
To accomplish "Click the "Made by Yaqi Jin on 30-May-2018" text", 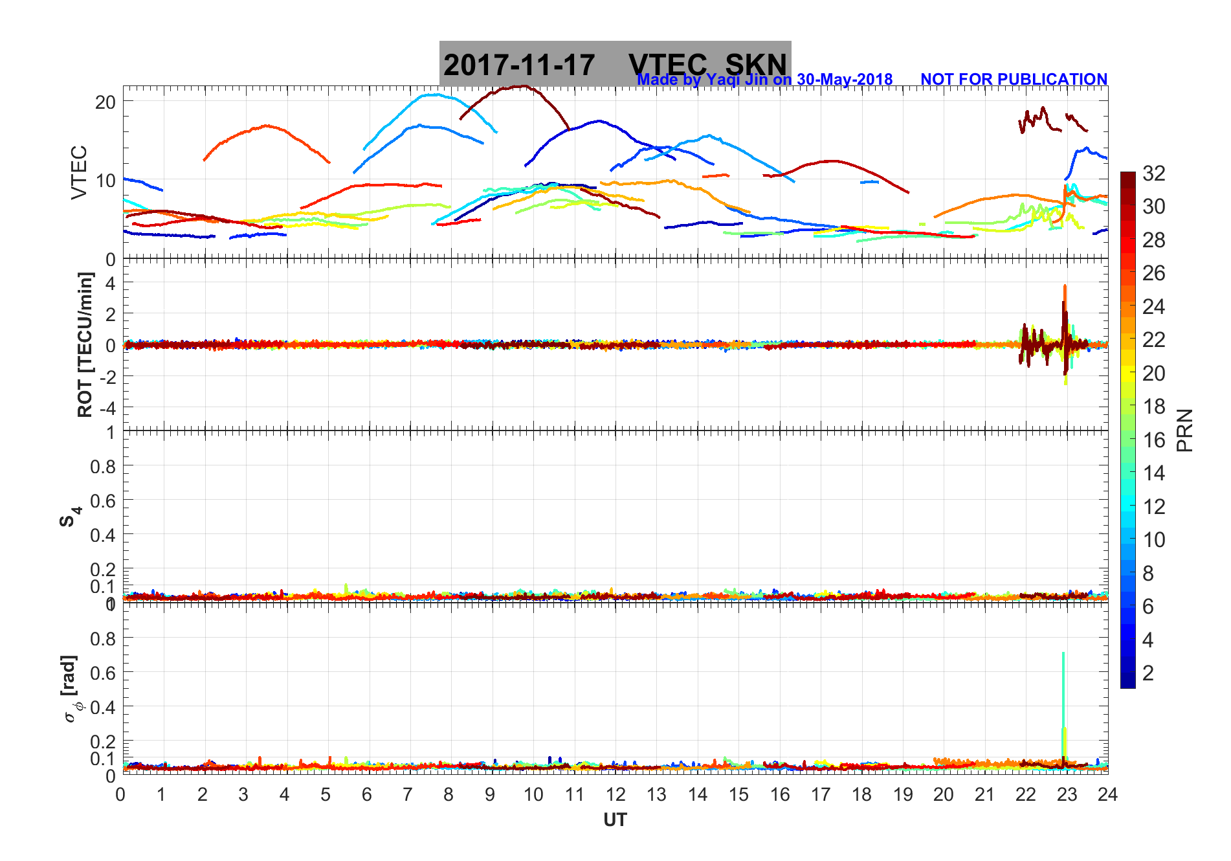I will (764, 80).
